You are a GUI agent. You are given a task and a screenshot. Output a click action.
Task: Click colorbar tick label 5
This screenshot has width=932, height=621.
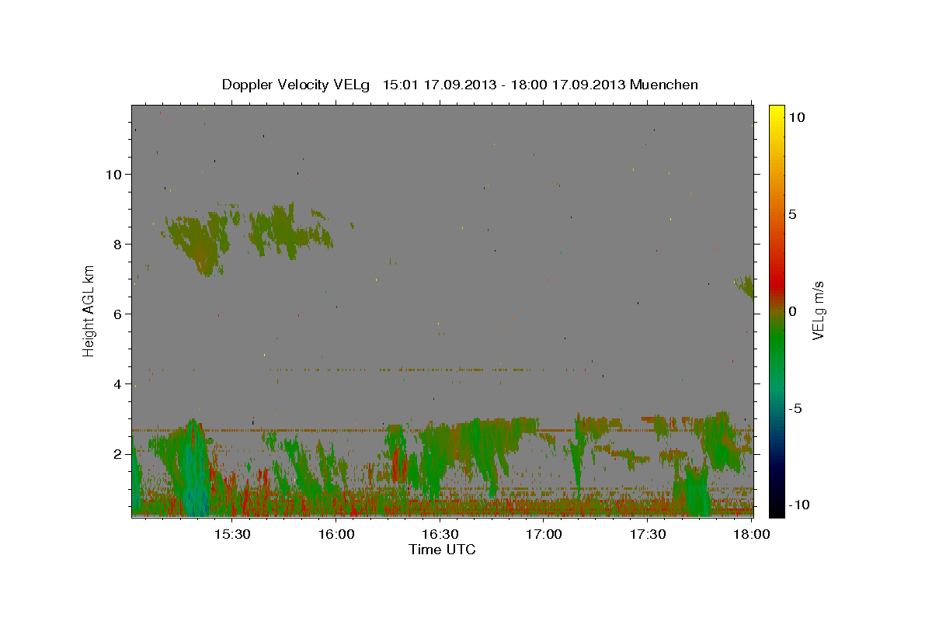point(792,214)
